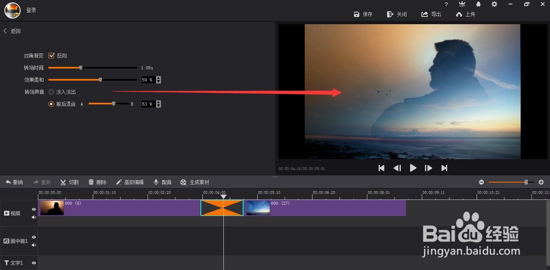Increase the 效果柔和 percent with up stepper
Viewport: 550px width, 270px height.
pos(158,78)
